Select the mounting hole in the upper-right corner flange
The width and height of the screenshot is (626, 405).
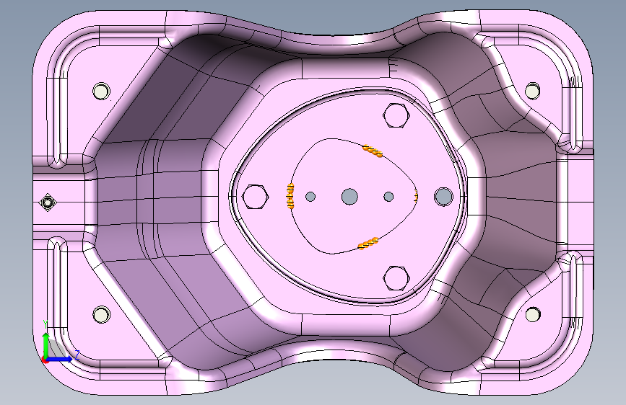[532, 92]
